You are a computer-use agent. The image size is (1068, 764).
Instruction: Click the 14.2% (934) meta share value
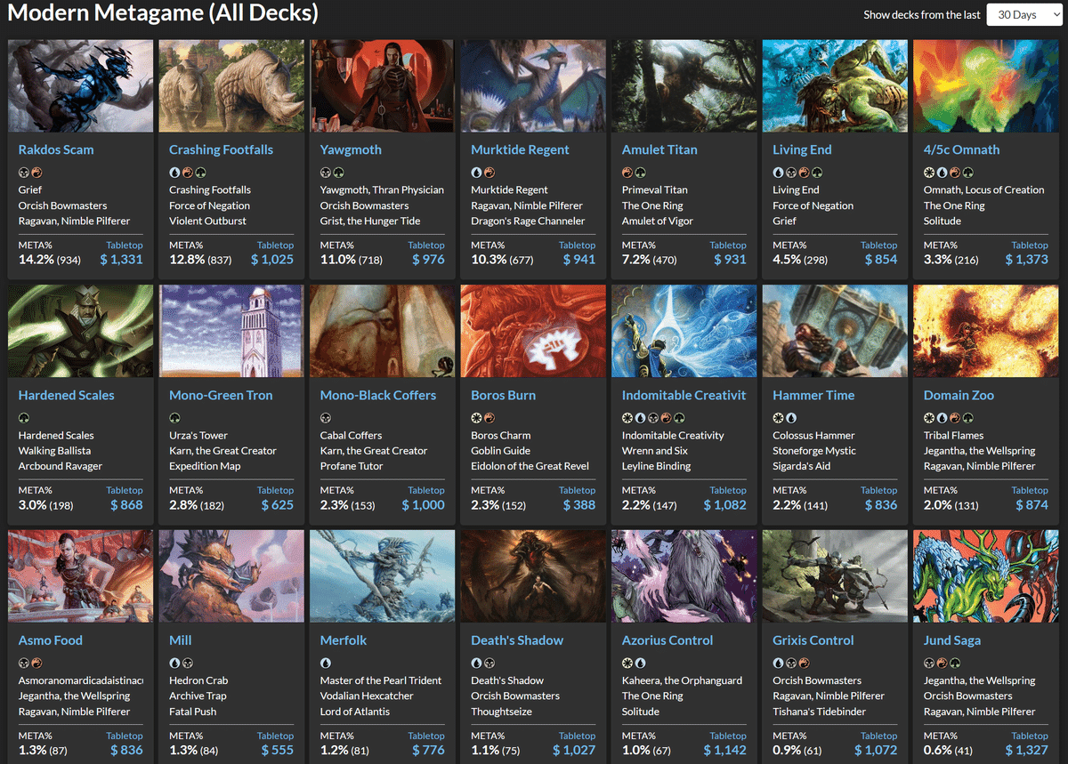tap(50, 260)
